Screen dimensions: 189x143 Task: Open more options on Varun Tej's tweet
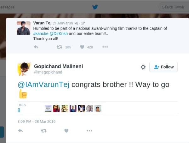105,47
